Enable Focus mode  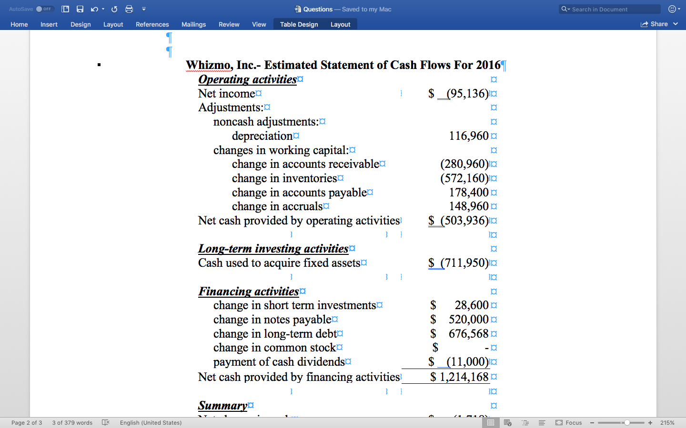pyautogui.click(x=568, y=422)
